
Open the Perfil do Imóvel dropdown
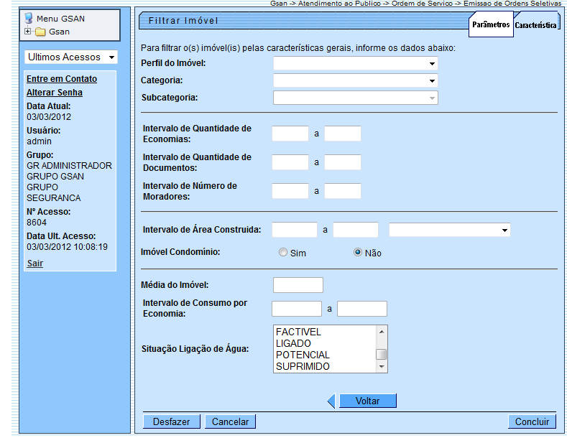[355, 63]
